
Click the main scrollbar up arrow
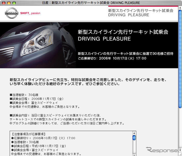coord(180,8)
